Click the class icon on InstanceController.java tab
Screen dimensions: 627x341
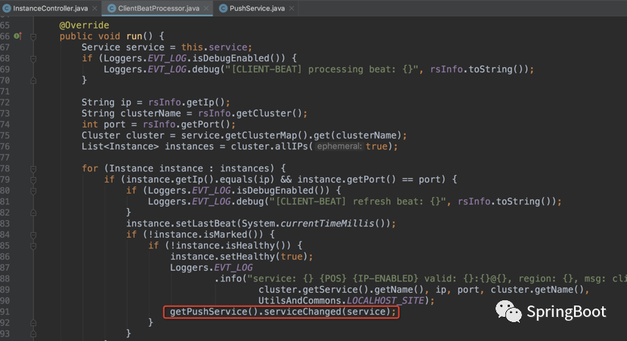pyautogui.click(x=6, y=8)
